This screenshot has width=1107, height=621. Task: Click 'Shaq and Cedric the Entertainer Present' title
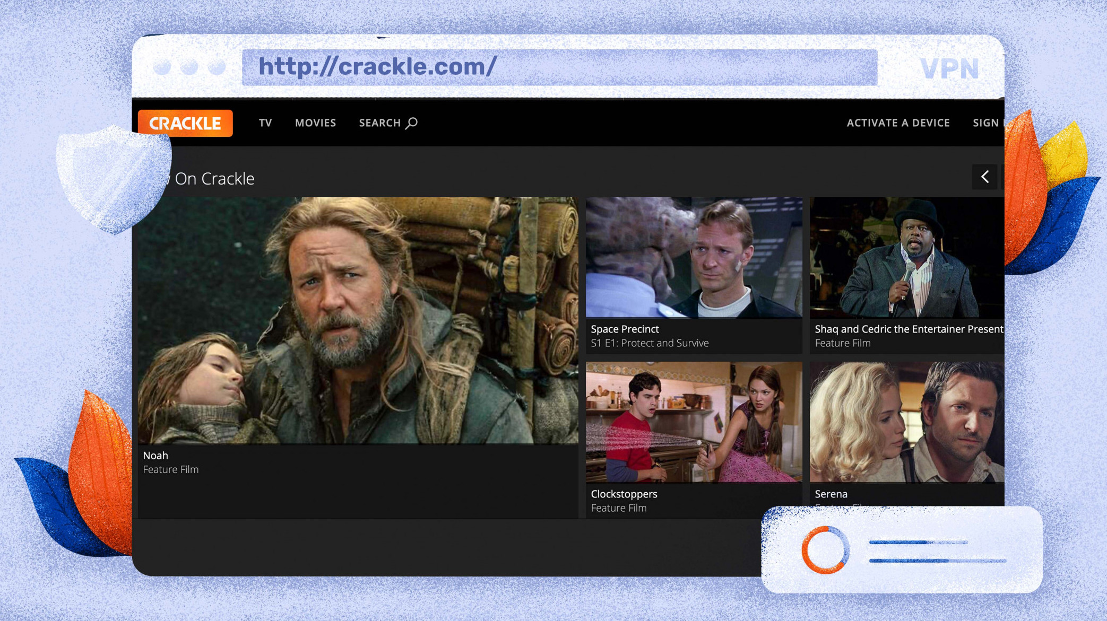[x=909, y=329]
